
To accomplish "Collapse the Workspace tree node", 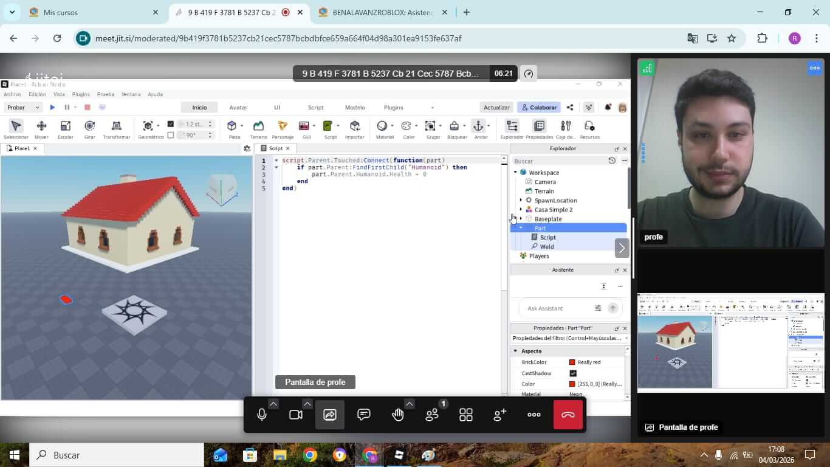I will coord(516,173).
